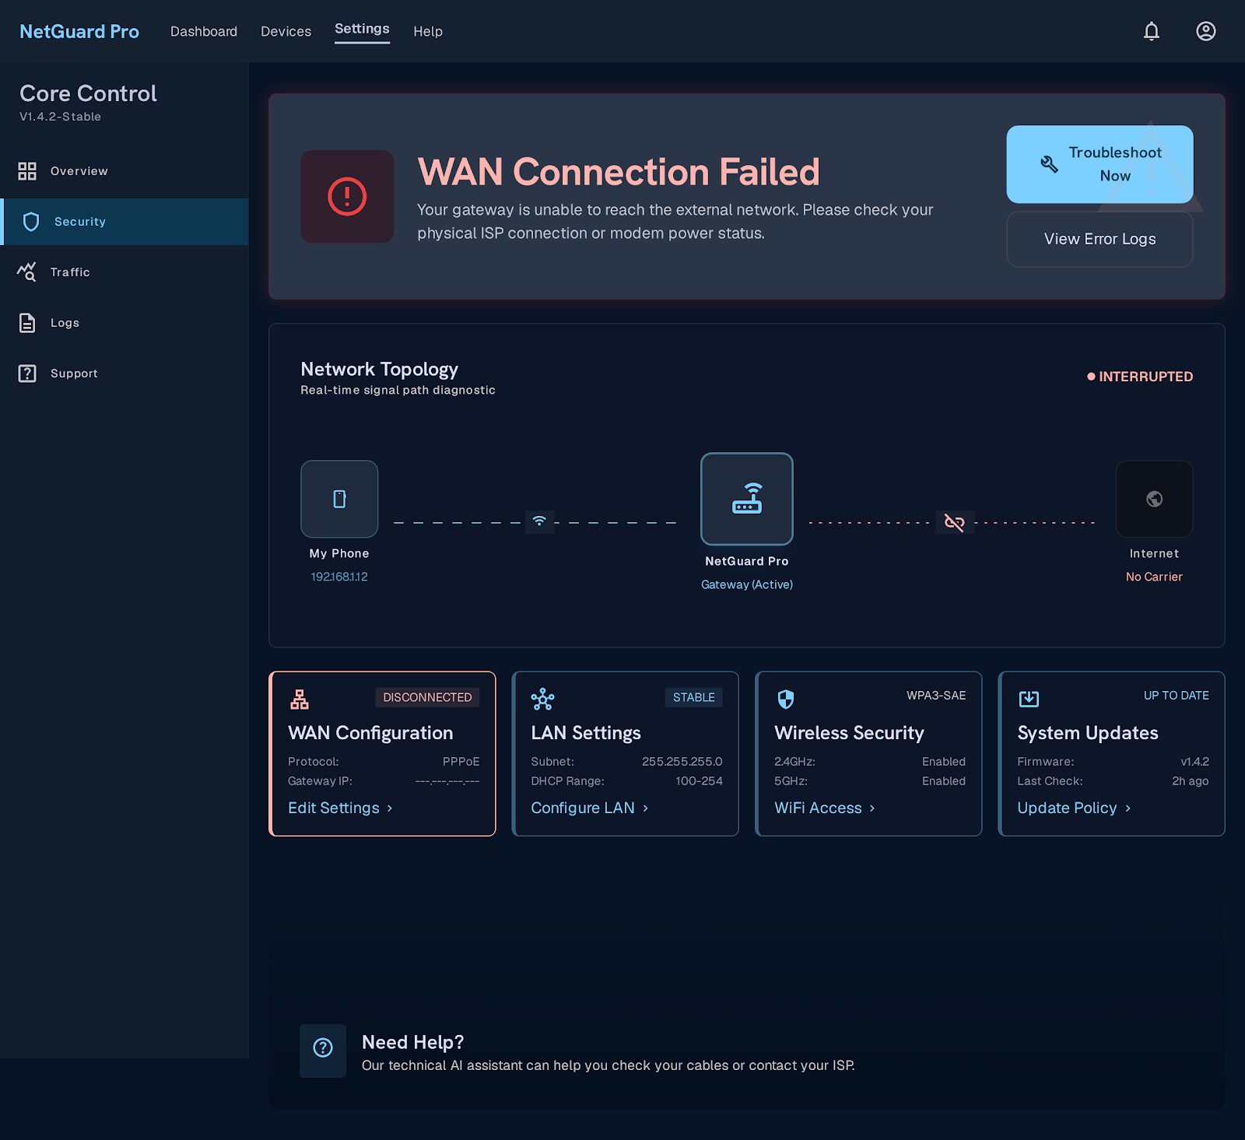Click the System Updates card title
The image size is (1245, 1140).
point(1088,733)
